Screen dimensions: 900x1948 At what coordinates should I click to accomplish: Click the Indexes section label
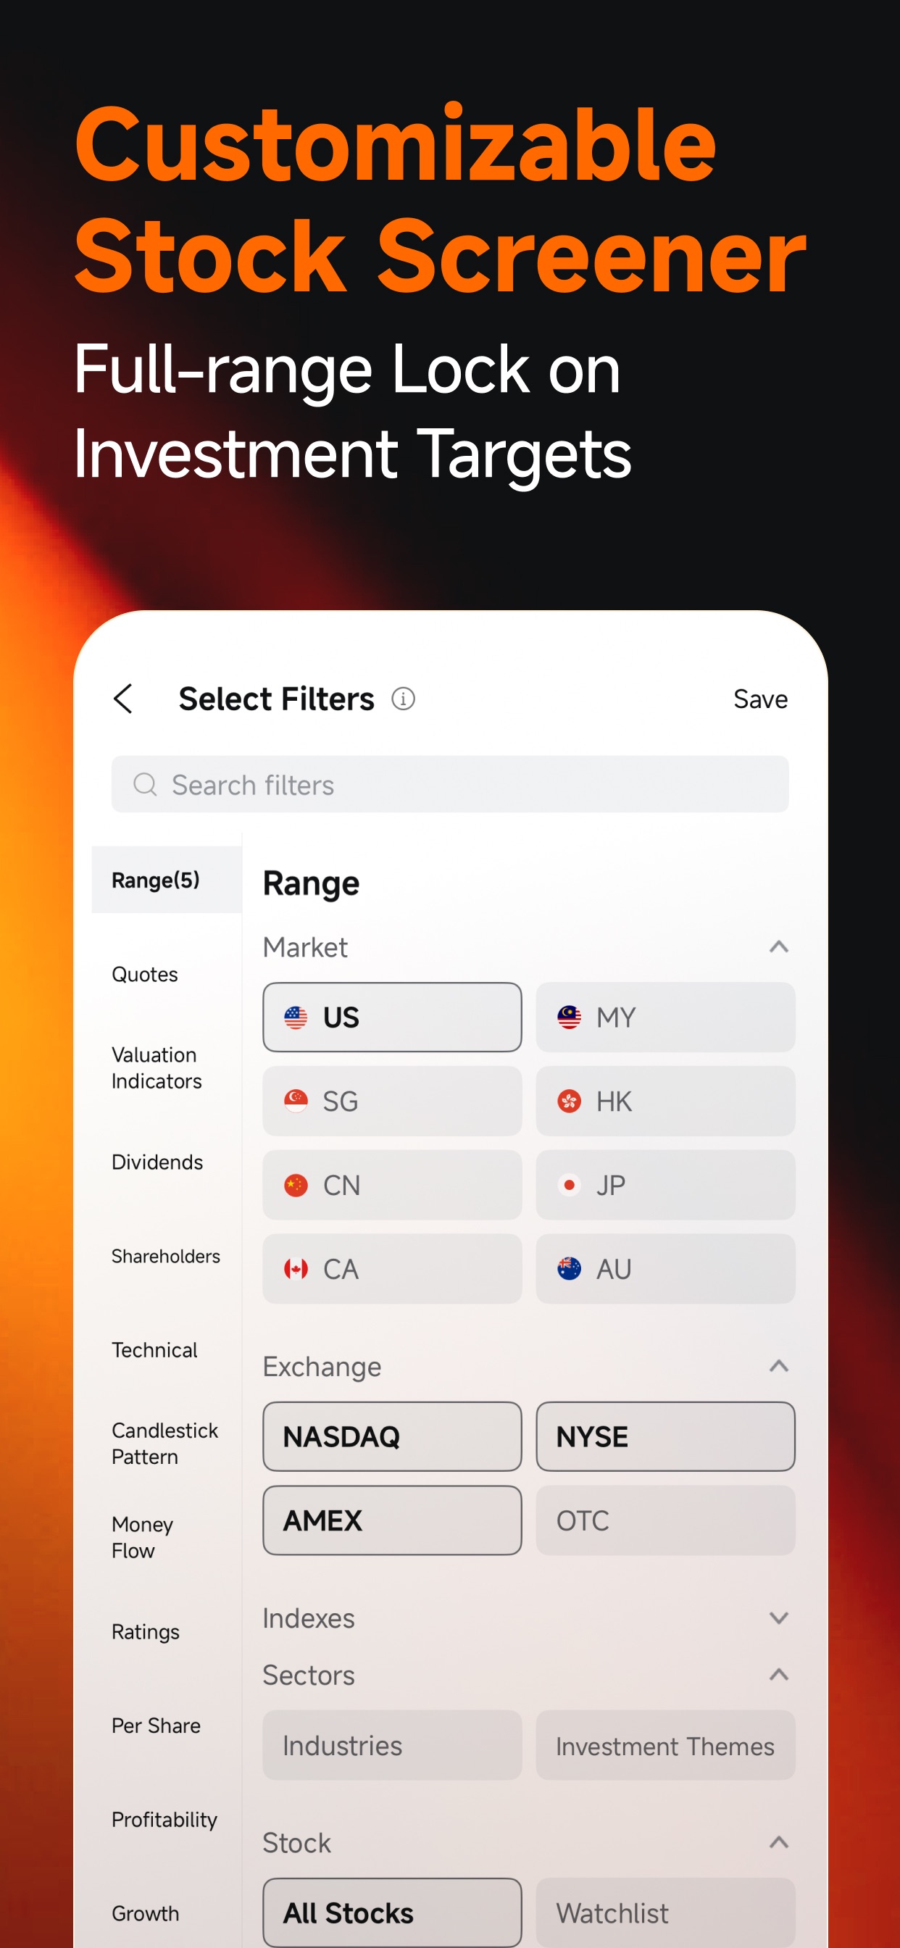point(309,1618)
